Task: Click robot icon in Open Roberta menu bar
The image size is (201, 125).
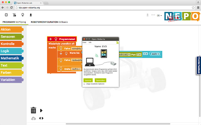Action: point(117,42)
